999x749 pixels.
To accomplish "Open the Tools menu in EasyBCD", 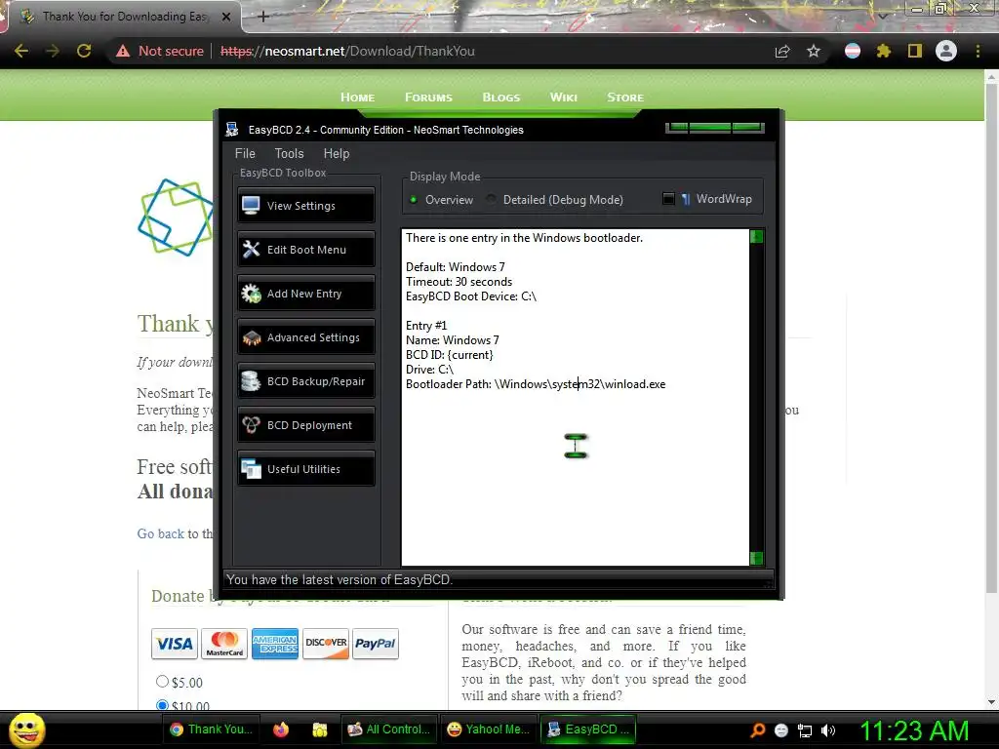I will click(x=289, y=153).
